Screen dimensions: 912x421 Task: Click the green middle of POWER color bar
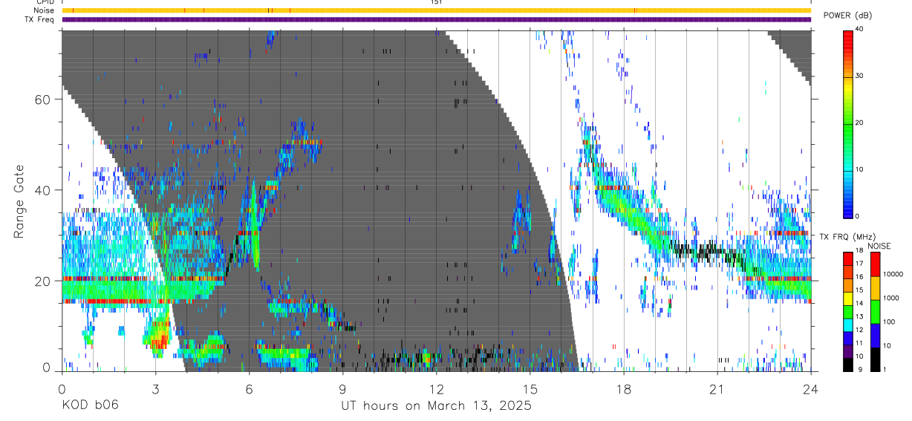pyautogui.click(x=848, y=123)
